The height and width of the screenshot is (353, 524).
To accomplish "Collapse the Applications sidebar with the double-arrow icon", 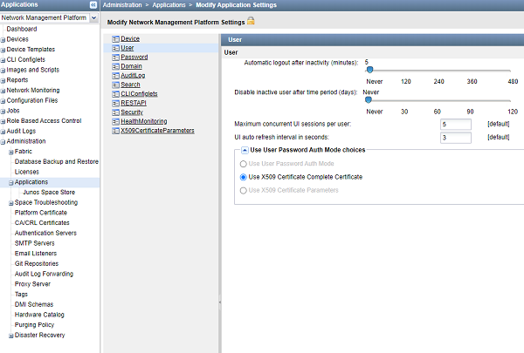I will [x=93, y=5].
